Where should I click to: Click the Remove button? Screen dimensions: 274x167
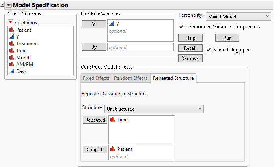click(190, 58)
